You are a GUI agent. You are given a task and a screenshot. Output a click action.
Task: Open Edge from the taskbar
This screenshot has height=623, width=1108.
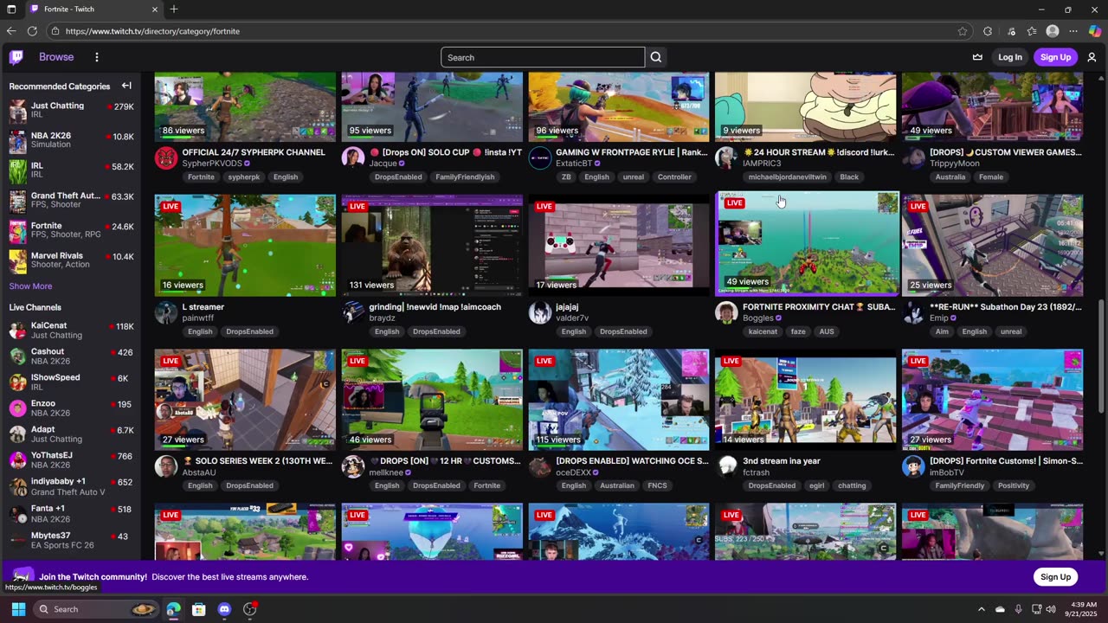click(174, 609)
